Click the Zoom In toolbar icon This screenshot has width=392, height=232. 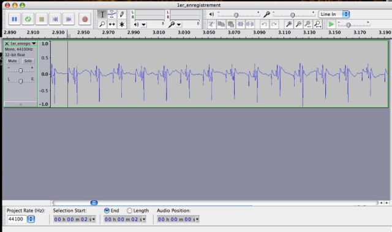289,24
